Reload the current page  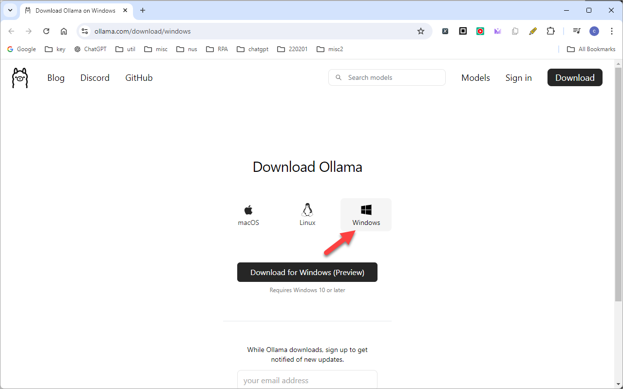[x=46, y=31]
